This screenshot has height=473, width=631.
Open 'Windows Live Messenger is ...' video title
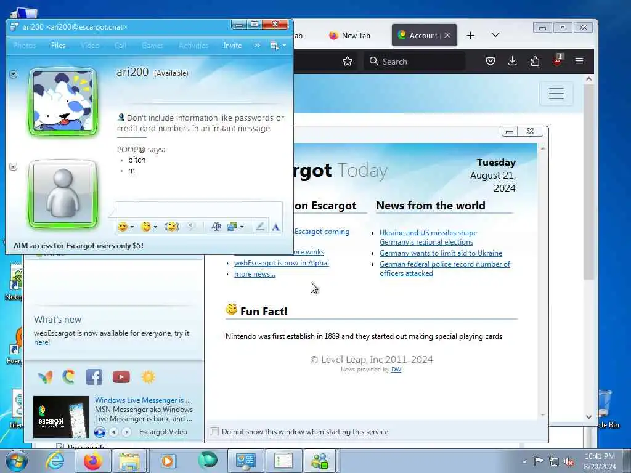(143, 400)
